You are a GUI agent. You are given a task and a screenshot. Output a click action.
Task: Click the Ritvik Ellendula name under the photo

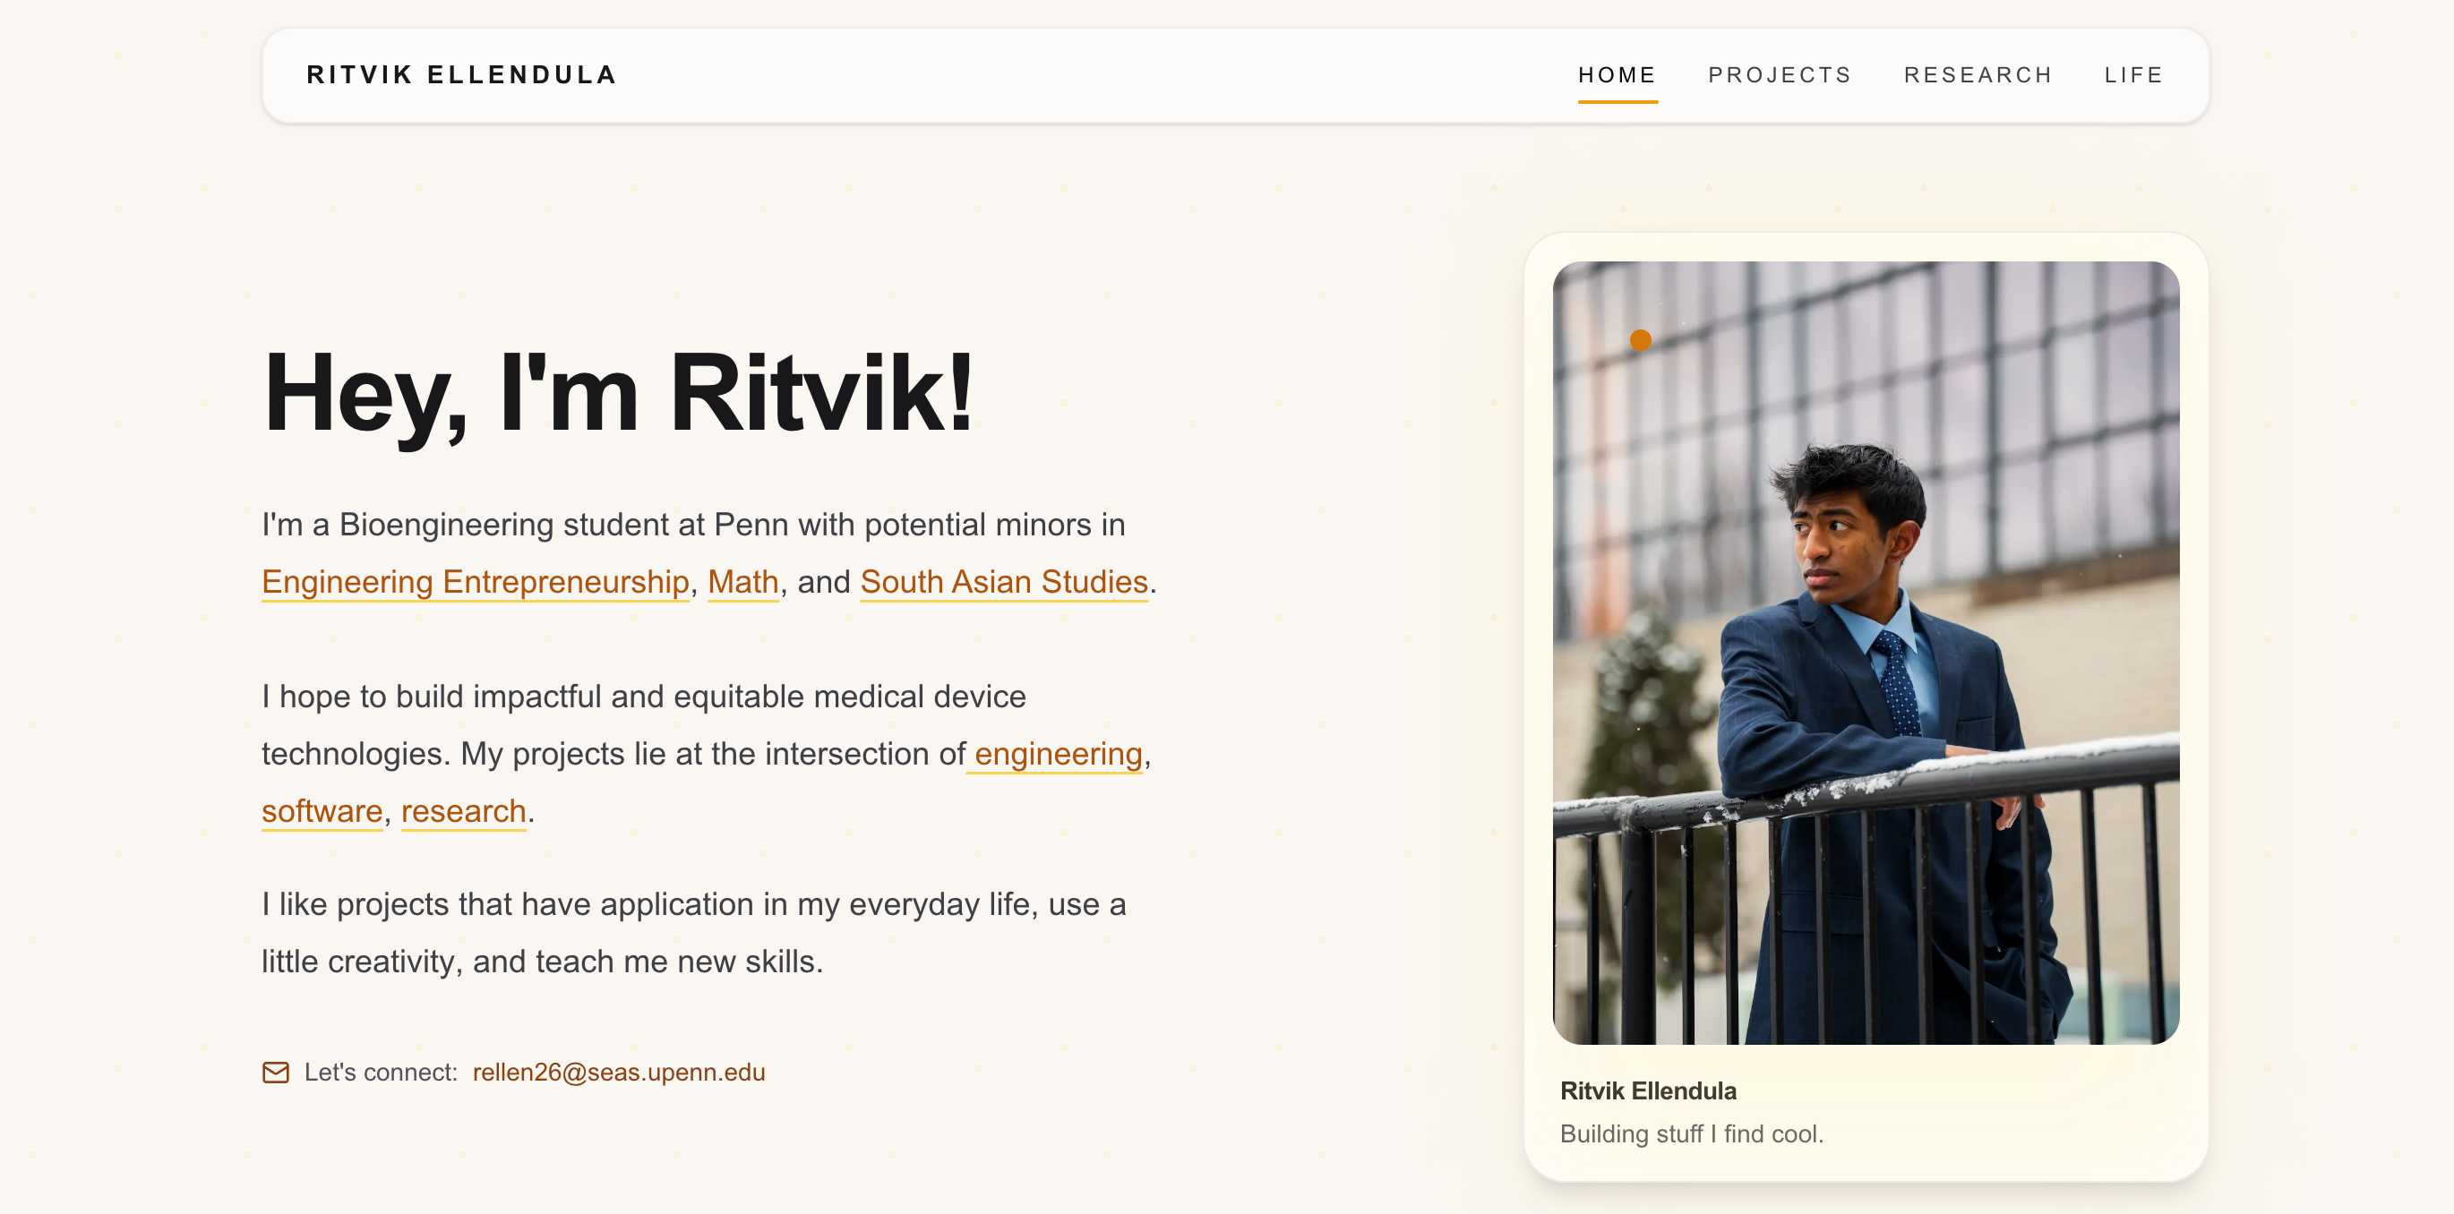tap(1648, 1091)
